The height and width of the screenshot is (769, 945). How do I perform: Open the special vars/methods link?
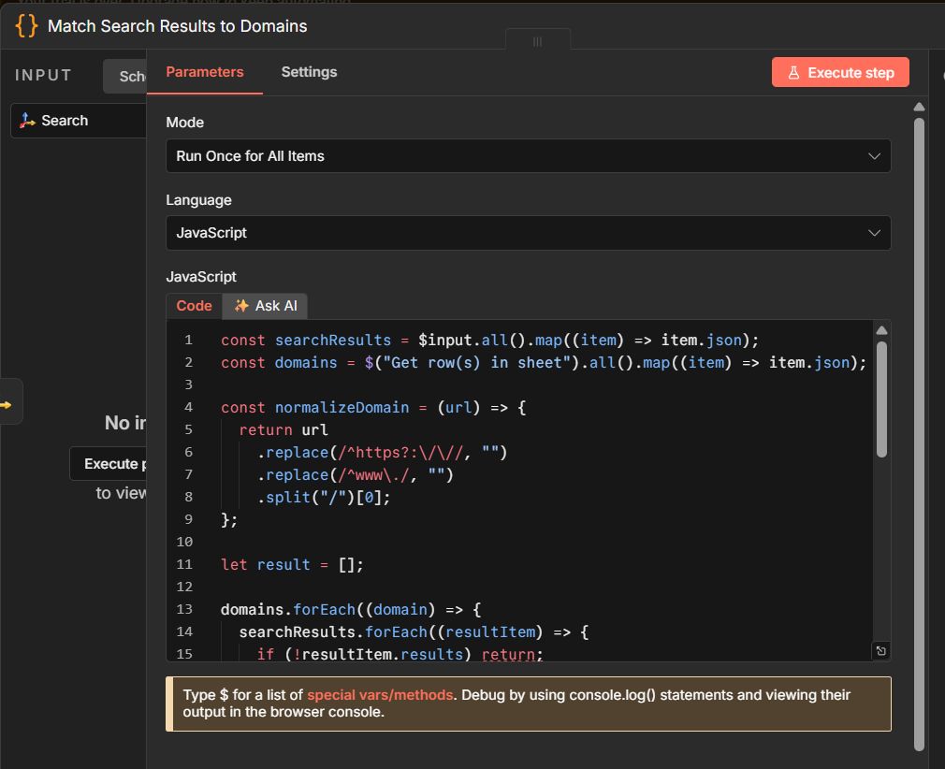point(379,695)
